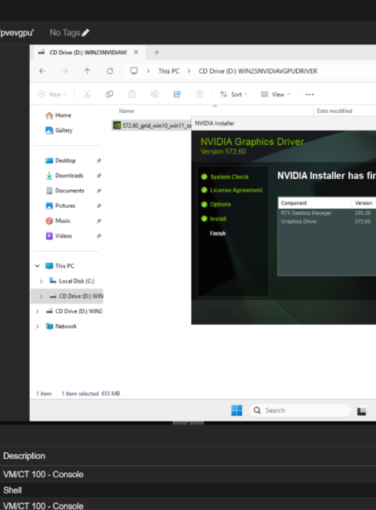The width and height of the screenshot is (376, 510).
Task: Select the 572.60_grid_win10_win11 file
Action: [x=152, y=126]
